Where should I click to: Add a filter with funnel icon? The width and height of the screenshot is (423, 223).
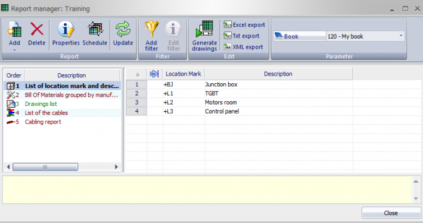click(151, 36)
